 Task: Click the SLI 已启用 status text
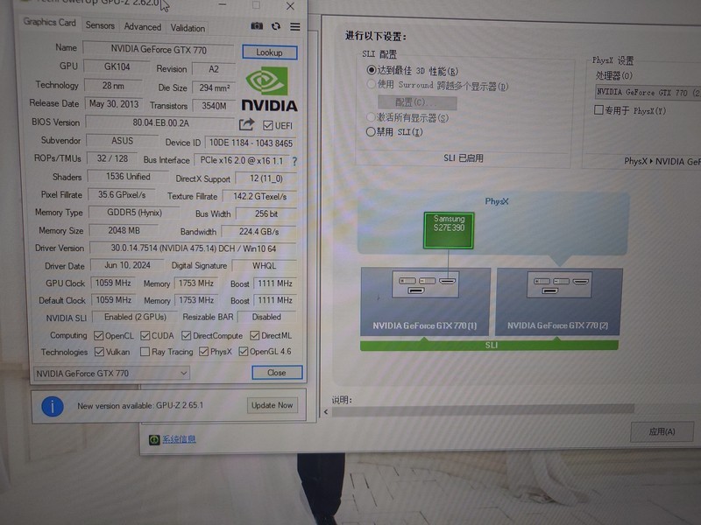coord(464,158)
